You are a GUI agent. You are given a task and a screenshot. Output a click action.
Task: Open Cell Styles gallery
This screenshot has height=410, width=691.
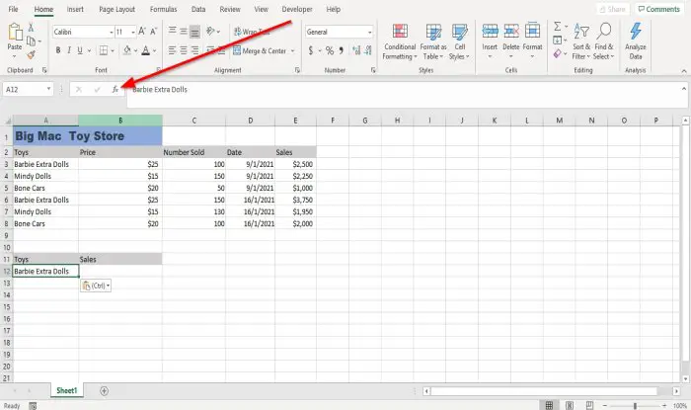[460, 41]
